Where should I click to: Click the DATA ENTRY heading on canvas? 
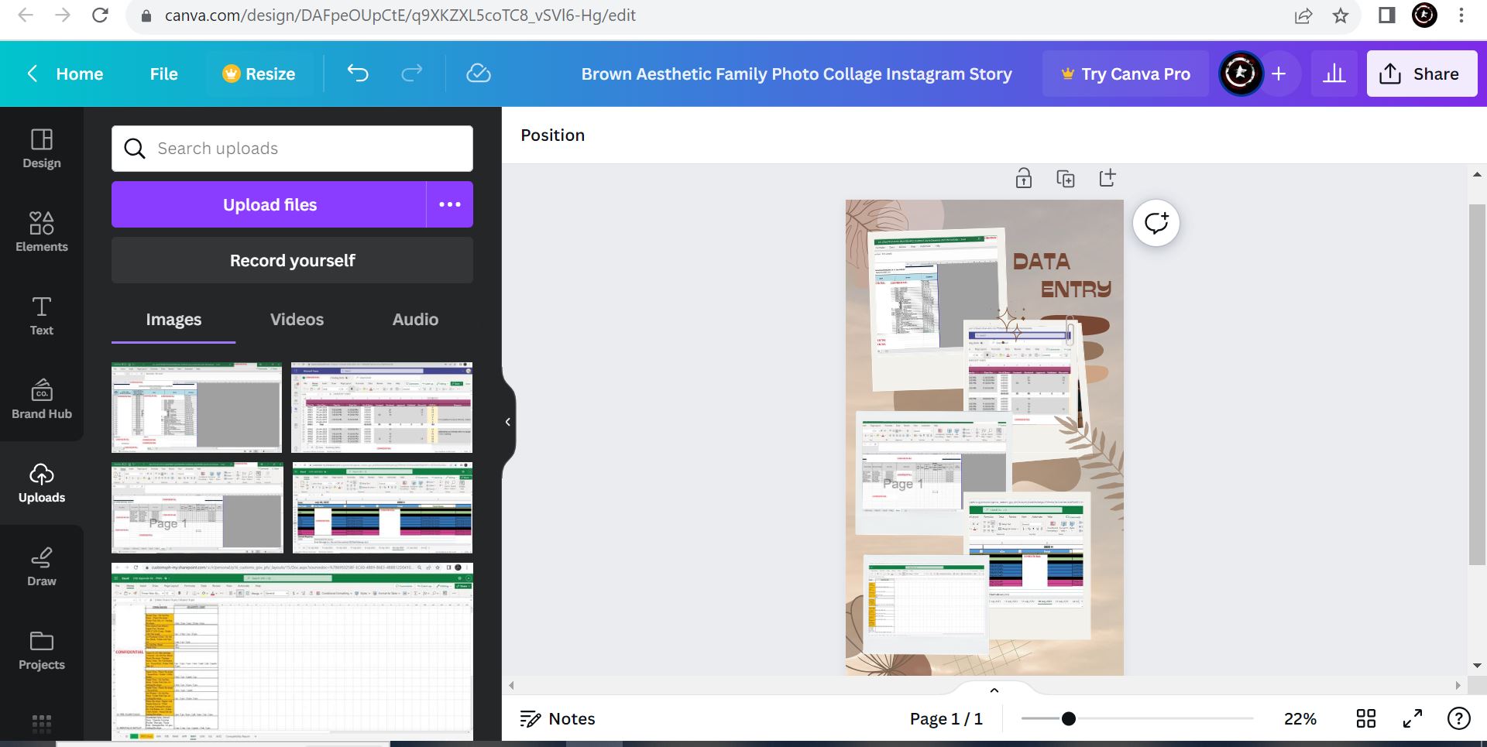coord(1062,276)
